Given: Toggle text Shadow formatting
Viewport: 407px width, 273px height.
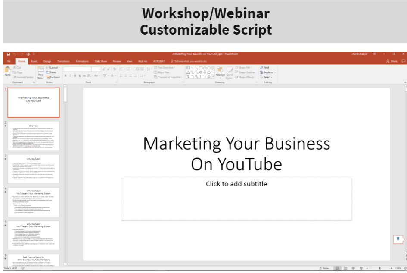Looking at the screenshot, I should coord(80,76).
